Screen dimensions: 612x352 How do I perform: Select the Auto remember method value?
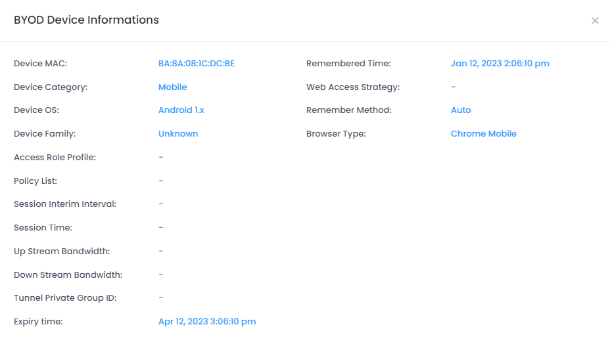click(x=461, y=110)
